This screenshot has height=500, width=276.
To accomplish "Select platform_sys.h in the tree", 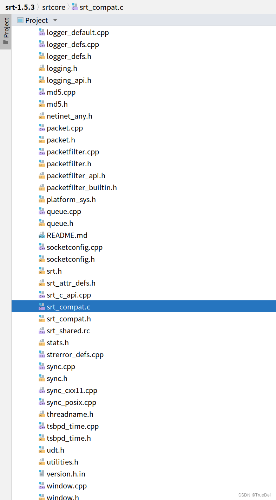I will tap(71, 200).
